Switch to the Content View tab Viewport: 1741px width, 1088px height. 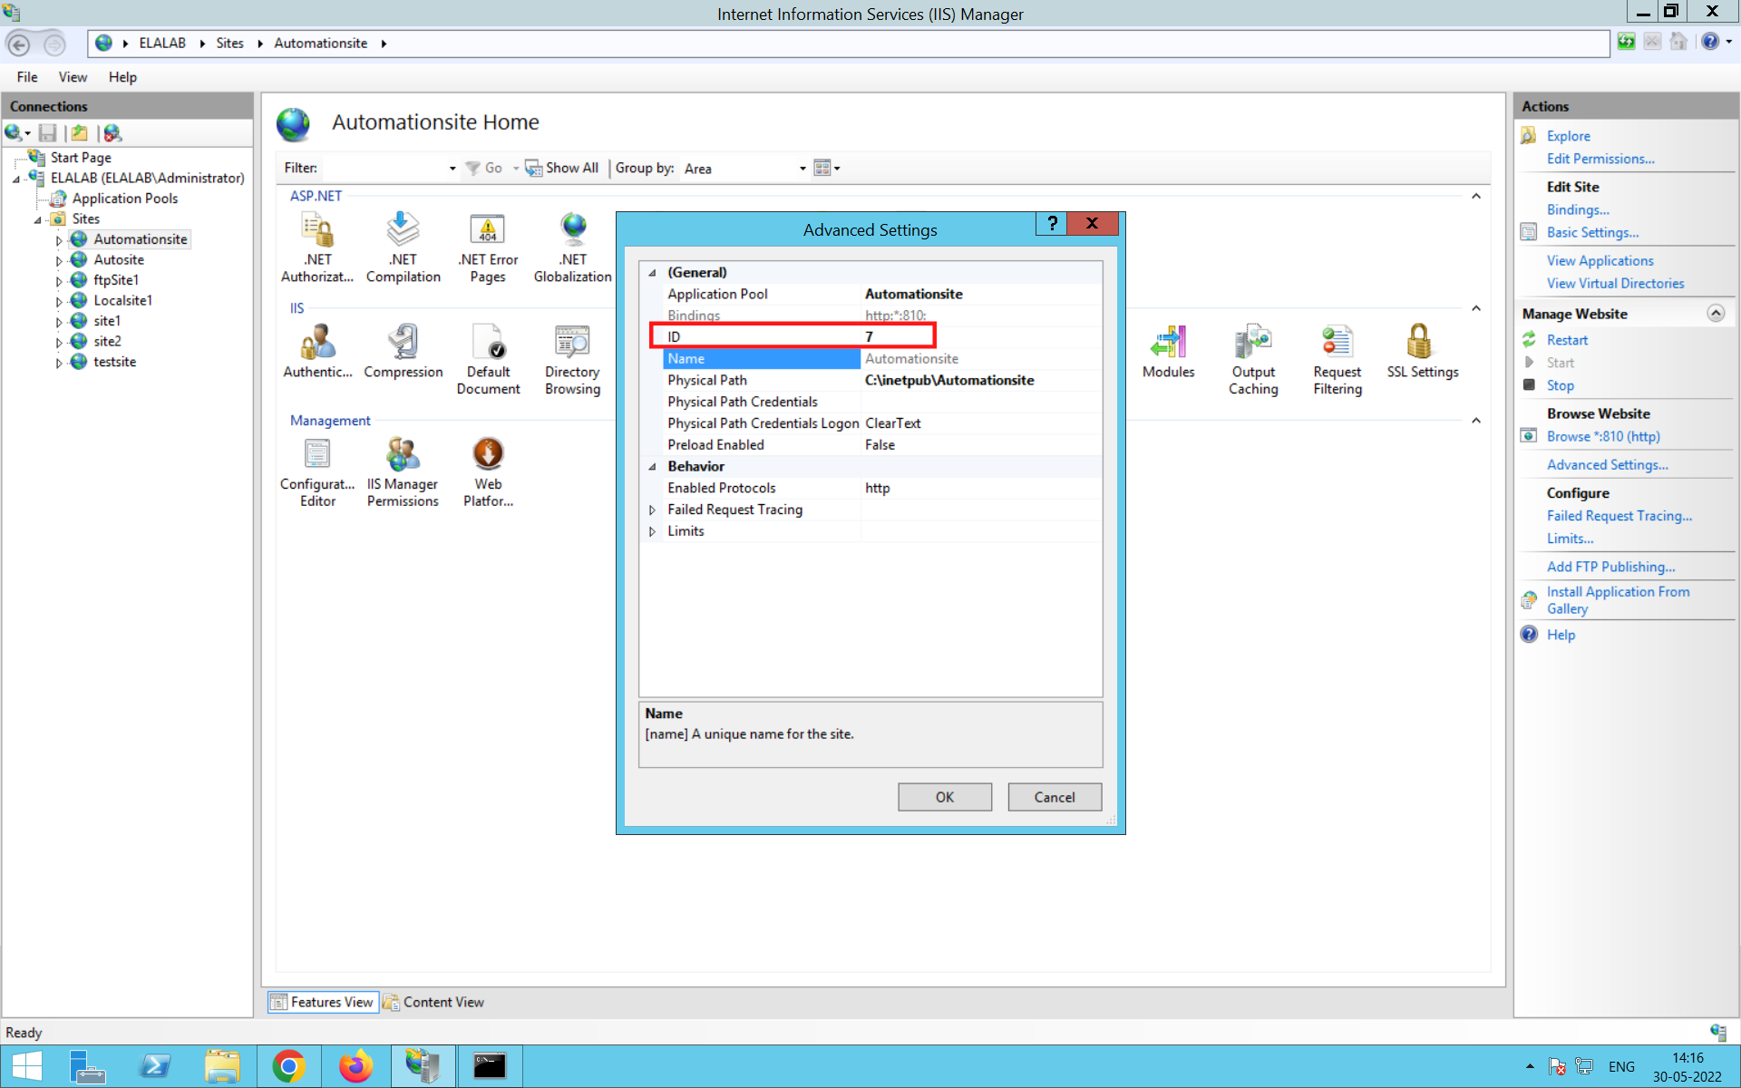pos(433,1002)
